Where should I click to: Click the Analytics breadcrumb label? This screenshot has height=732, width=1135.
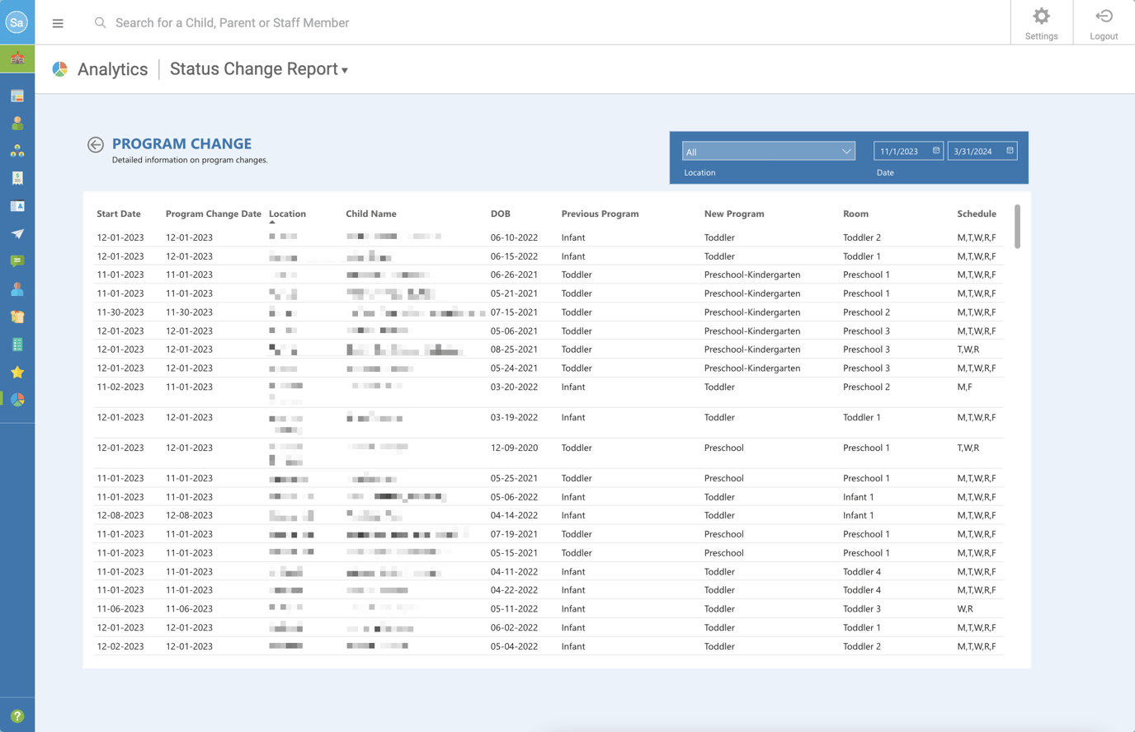tap(112, 69)
